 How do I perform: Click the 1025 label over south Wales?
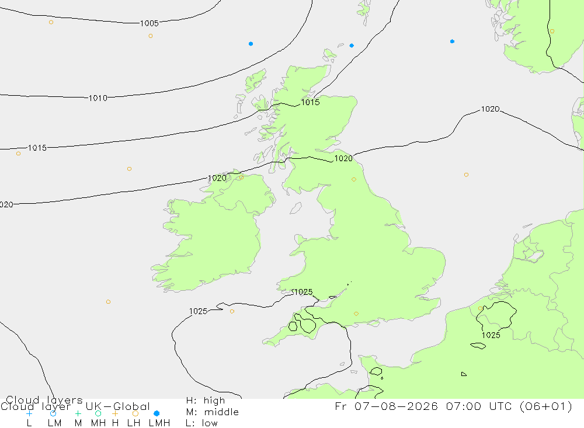303,292
